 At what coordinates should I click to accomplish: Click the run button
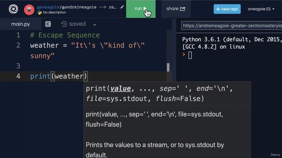141,9
